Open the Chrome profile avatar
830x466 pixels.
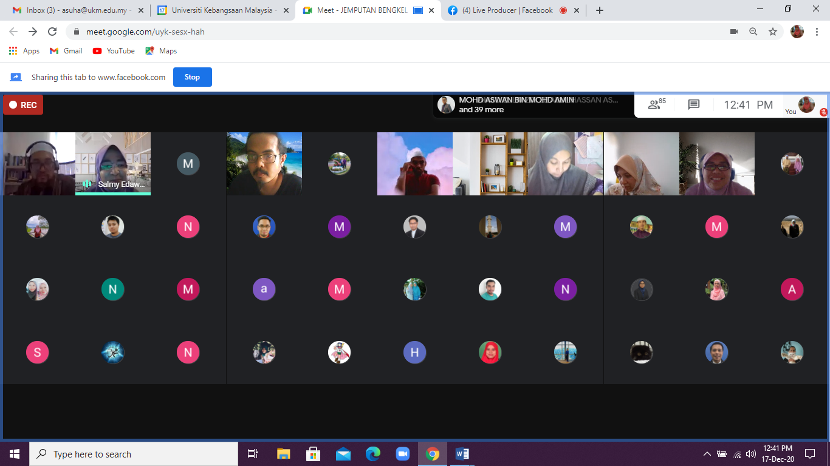797,32
